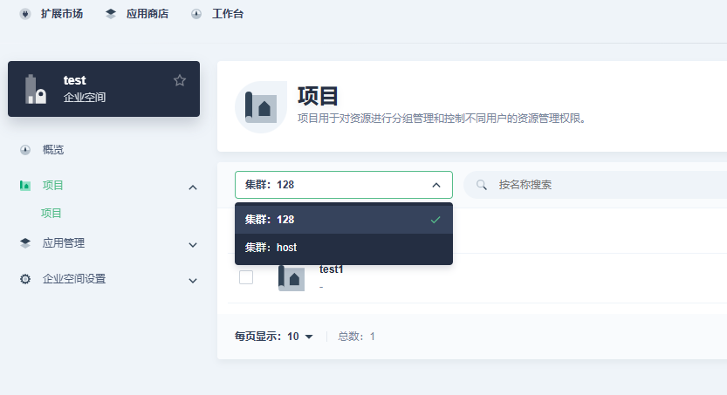Screen dimensions: 727x395
Task: Select the test 企业空间 card title
Action: 75,80
